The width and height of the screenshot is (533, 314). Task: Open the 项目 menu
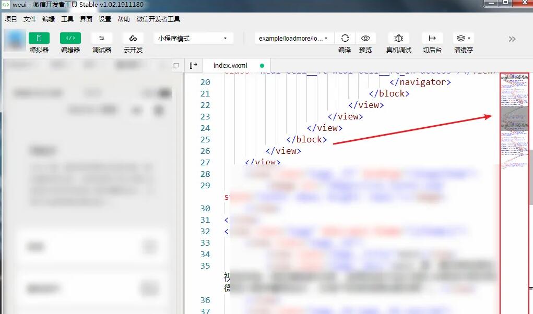click(x=11, y=19)
